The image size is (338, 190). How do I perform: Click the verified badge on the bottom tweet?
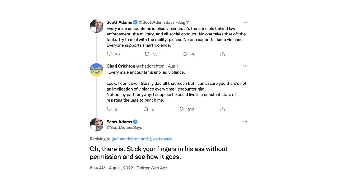point(135,122)
